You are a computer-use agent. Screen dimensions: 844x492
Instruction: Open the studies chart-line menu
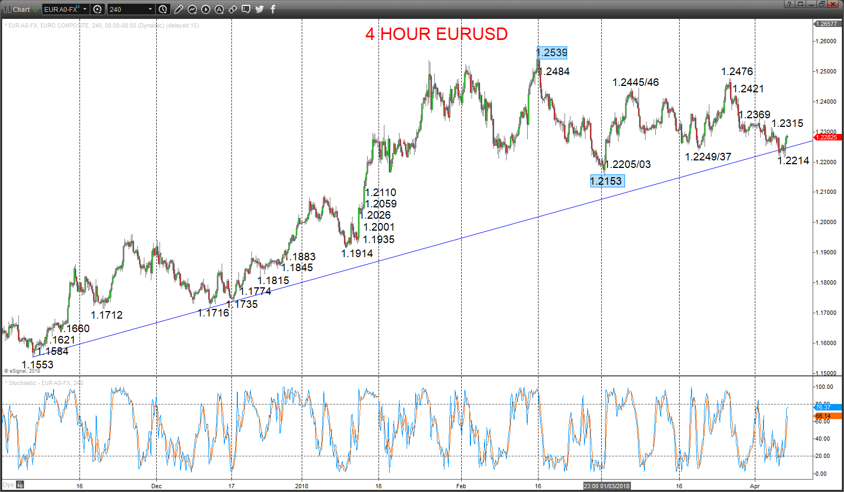pyautogui.click(x=192, y=9)
